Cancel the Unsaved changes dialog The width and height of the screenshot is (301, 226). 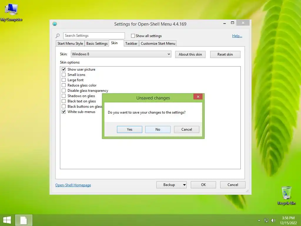click(x=187, y=129)
